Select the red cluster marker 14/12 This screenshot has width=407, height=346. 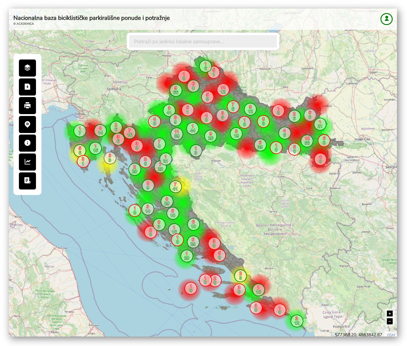(223, 89)
